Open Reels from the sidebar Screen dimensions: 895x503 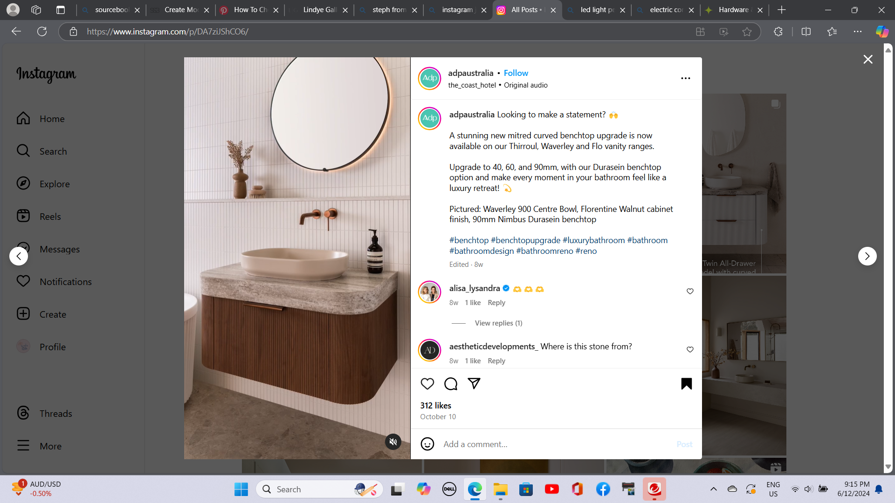[x=50, y=217]
